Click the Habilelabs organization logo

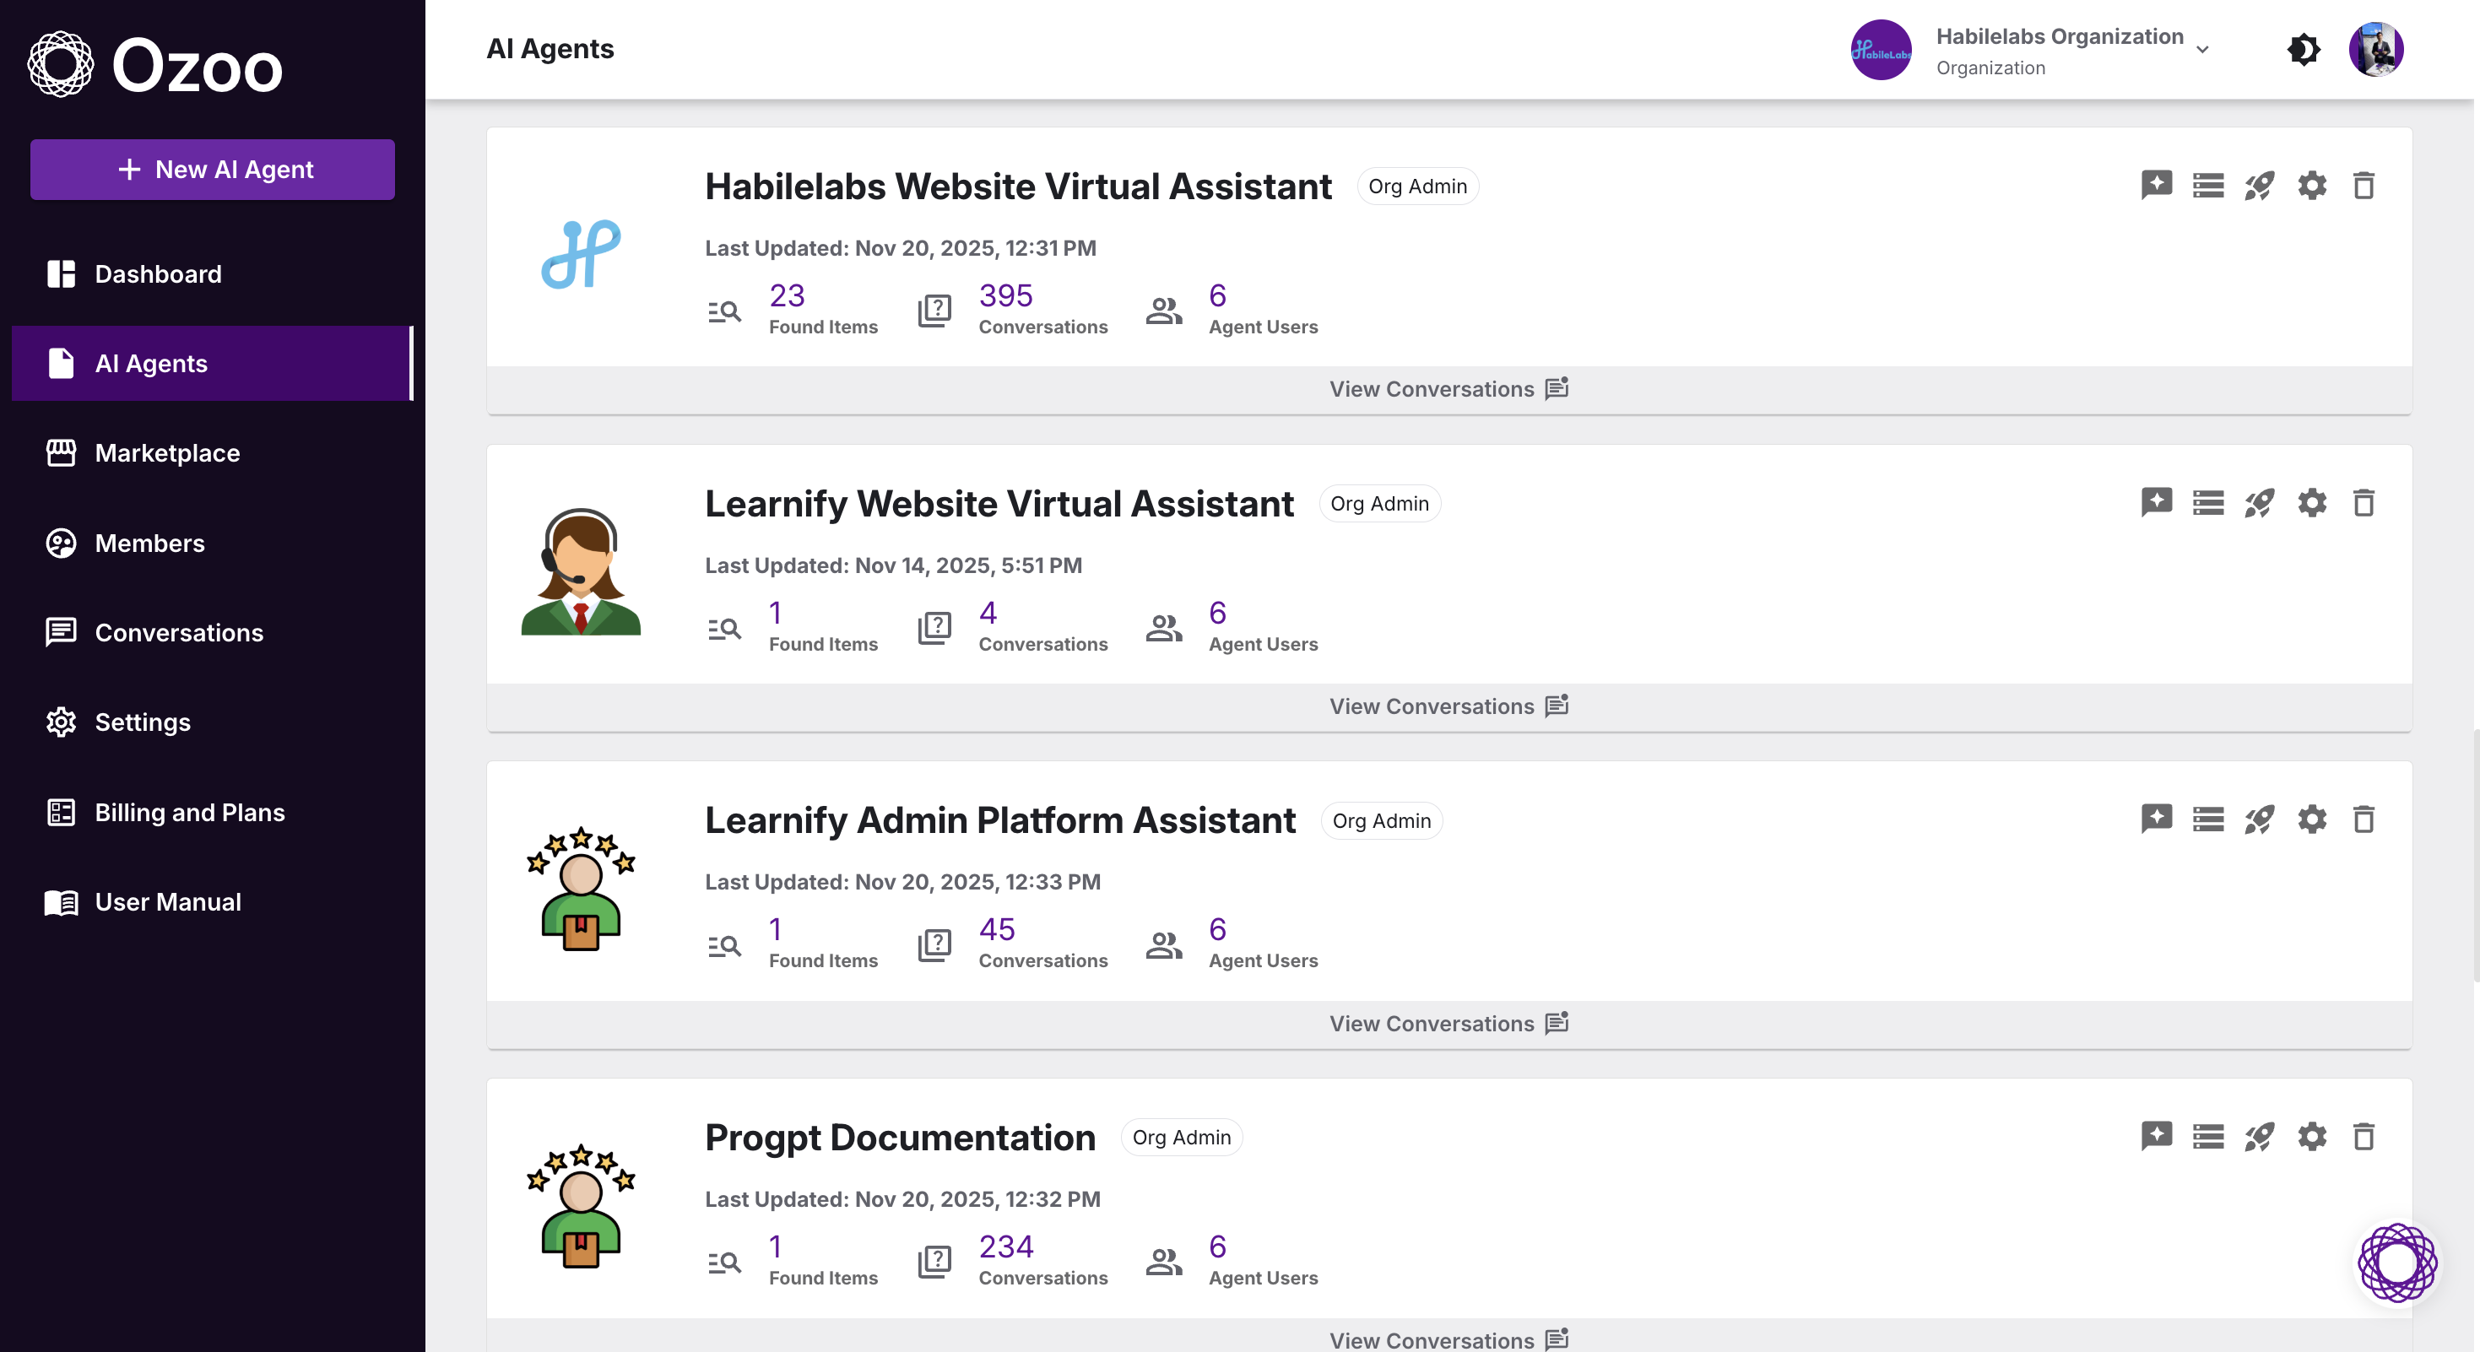pos(1880,49)
